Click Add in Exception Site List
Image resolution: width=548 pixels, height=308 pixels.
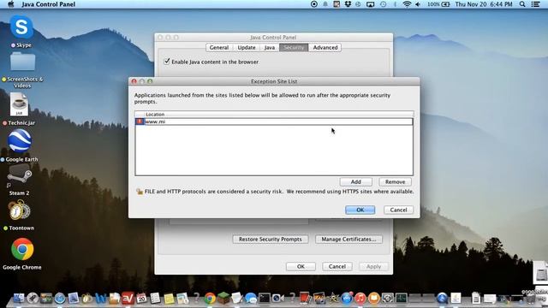(356, 181)
